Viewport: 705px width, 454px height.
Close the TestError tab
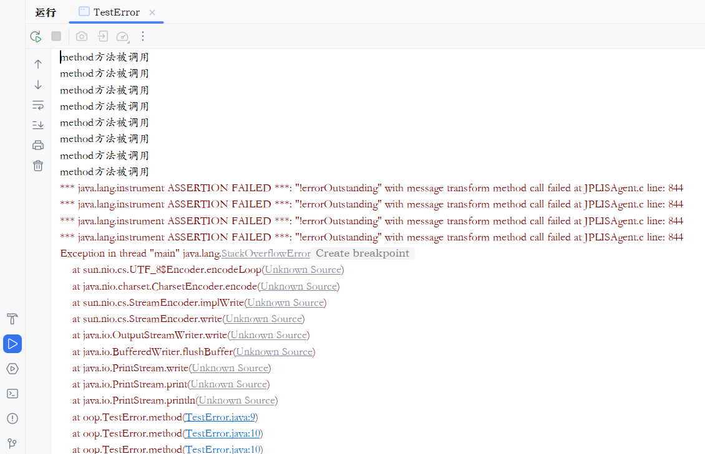tap(152, 12)
